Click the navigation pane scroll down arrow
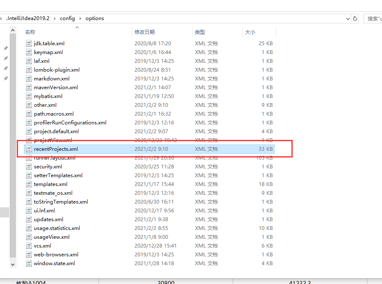This screenshot has width=382, height=284. [13, 264]
